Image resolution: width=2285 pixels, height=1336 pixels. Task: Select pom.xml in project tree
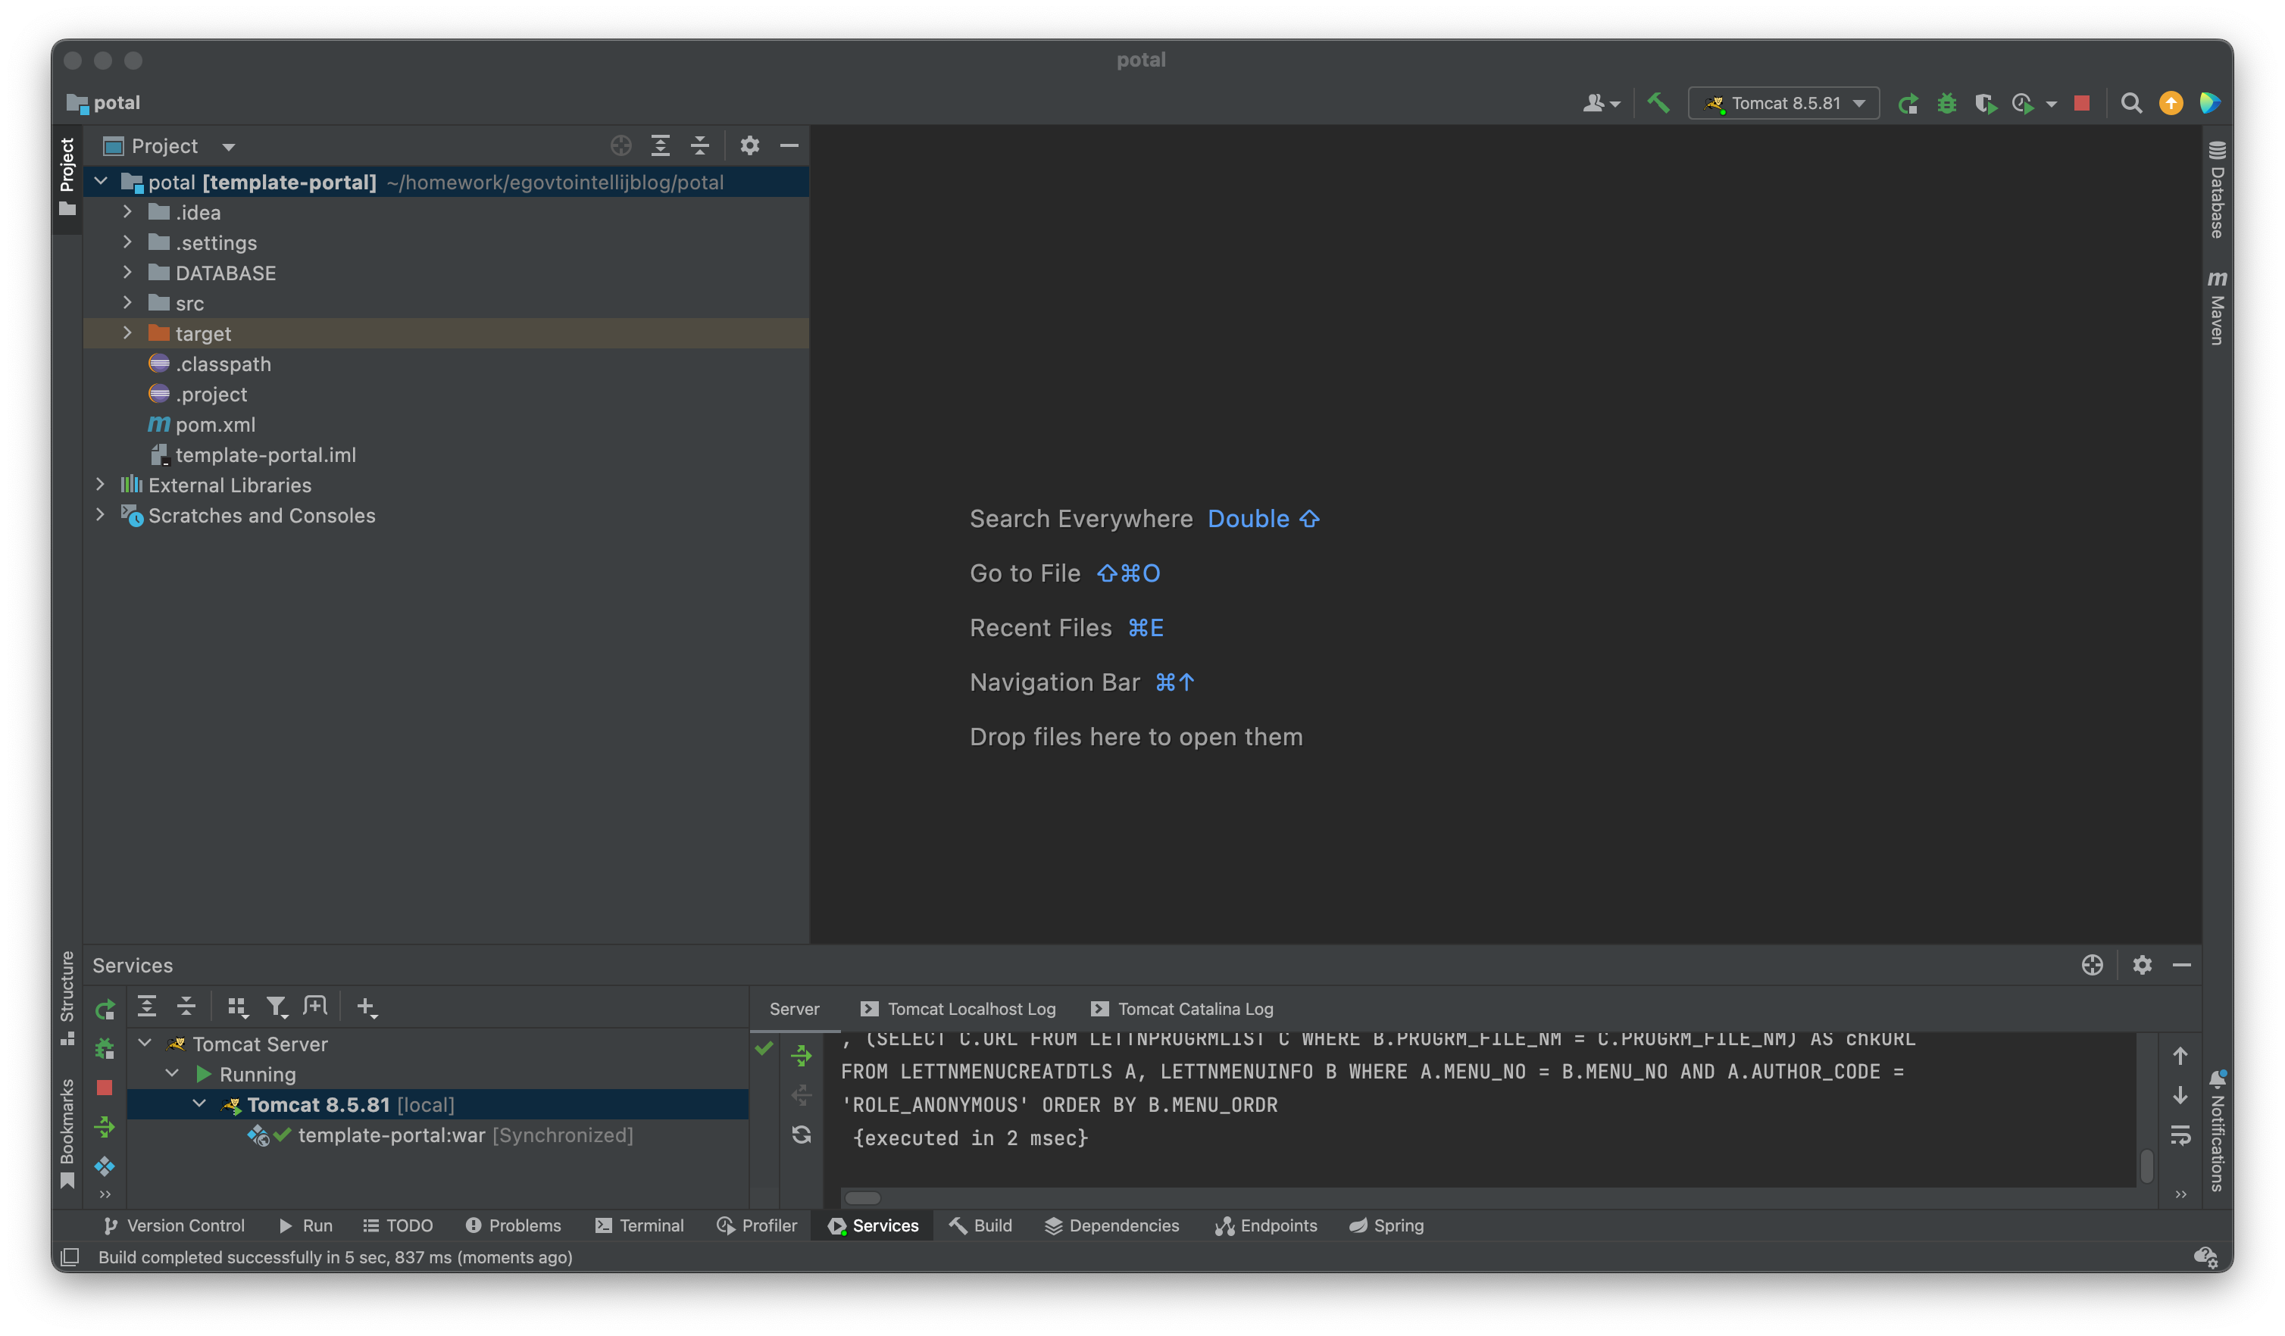215,424
